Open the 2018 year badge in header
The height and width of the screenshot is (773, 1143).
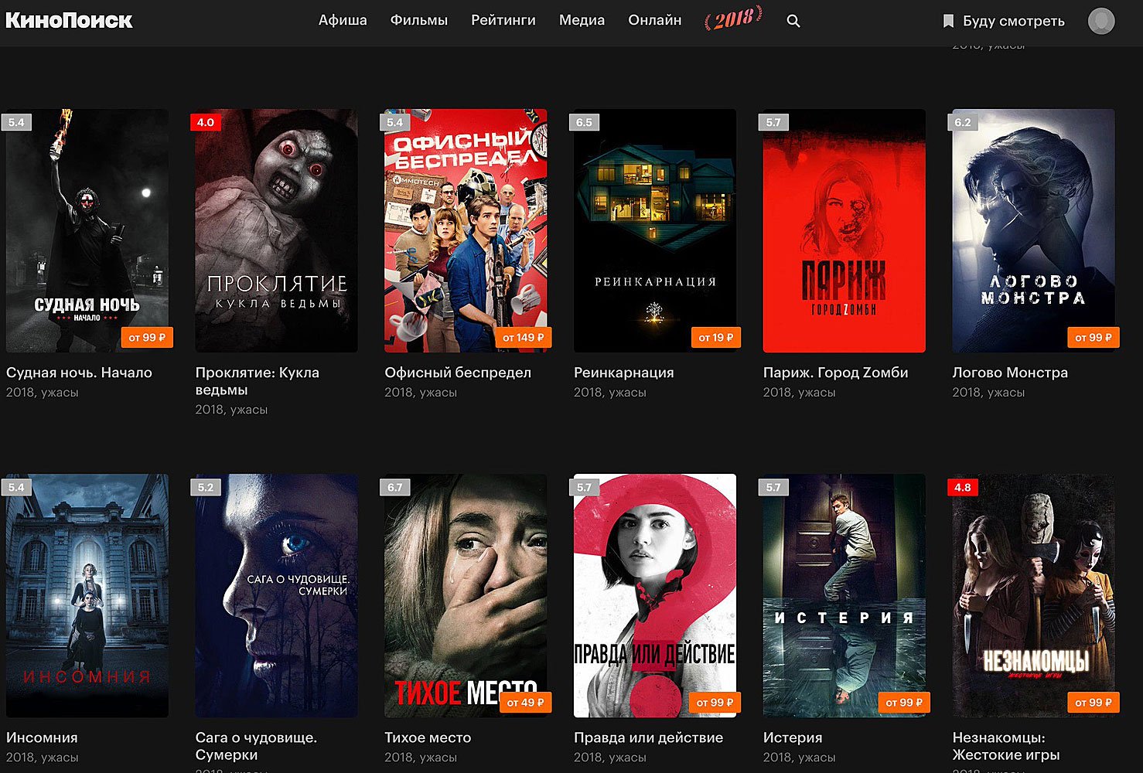pyautogui.click(x=733, y=19)
